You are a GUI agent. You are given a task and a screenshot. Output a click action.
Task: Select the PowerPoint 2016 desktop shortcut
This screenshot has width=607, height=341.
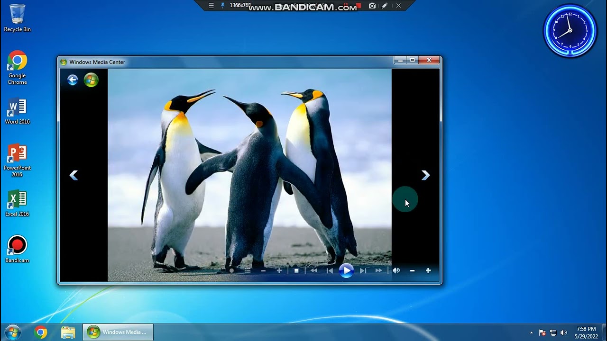pos(17,161)
